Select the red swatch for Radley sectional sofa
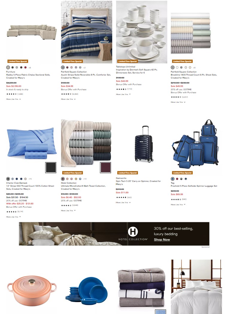Image resolution: width=231 pixels, height=314 pixels. pos(25,67)
